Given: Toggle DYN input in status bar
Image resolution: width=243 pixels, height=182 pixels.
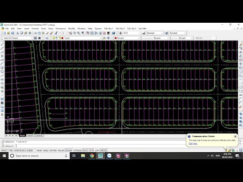Looking at the screenshot, I should 92,150.
